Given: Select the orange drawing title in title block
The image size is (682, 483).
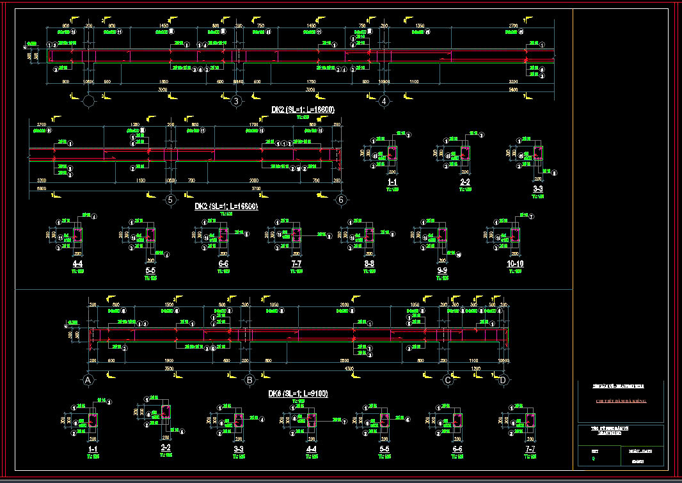Looking at the screenshot, I should [x=621, y=401].
